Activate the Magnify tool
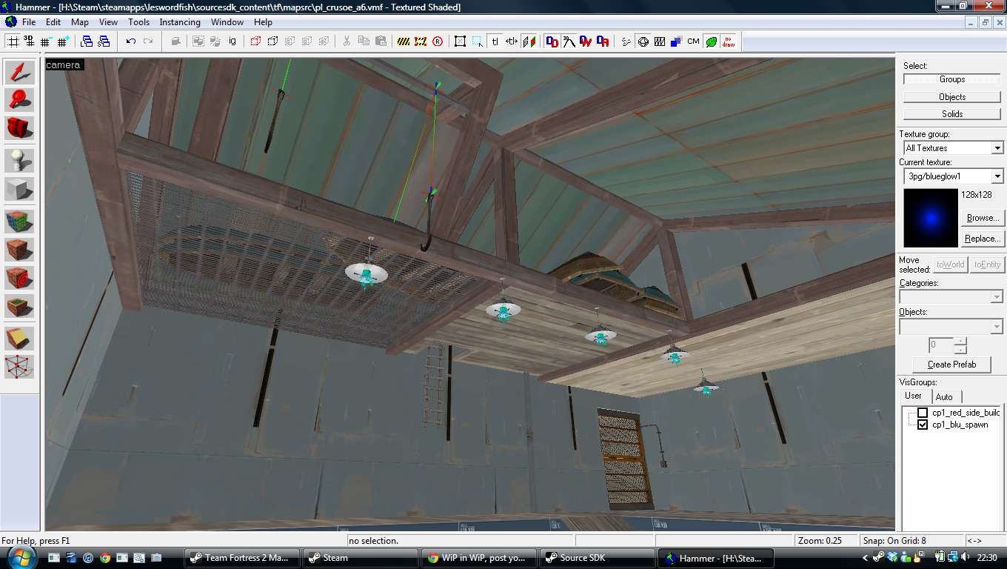 click(20, 100)
